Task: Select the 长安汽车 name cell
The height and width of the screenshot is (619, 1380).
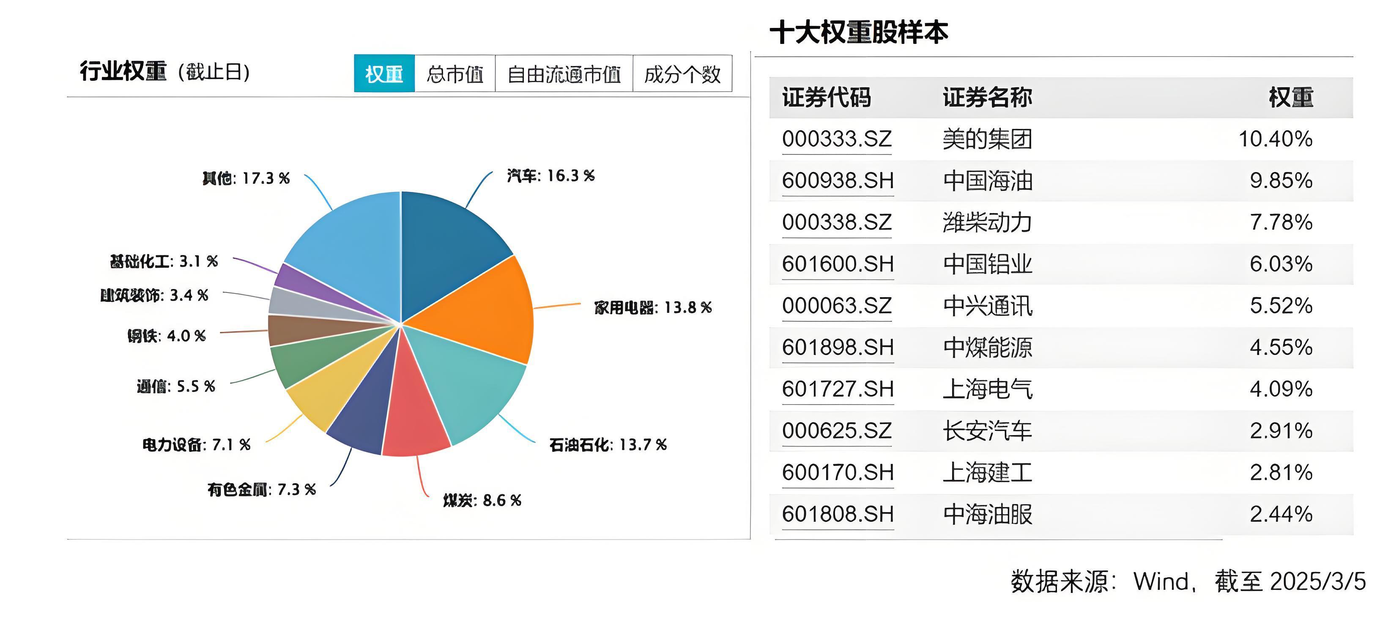Action: pyautogui.click(x=987, y=431)
